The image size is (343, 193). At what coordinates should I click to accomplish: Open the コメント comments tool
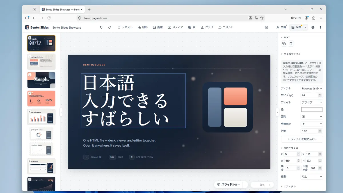point(226,27)
